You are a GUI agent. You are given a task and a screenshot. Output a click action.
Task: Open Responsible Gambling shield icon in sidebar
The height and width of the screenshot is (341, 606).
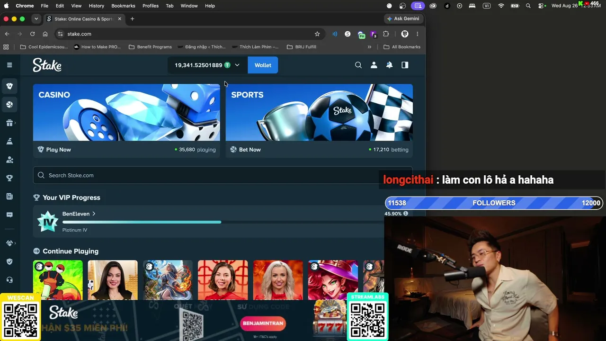pyautogui.click(x=9, y=261)
